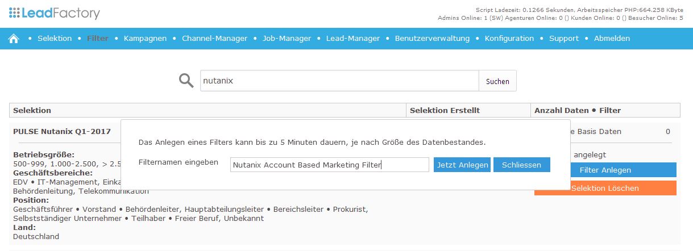This screenshot has height=251, width=693.
Task: Click the Admins Online status line
Action: click(561, 18)
